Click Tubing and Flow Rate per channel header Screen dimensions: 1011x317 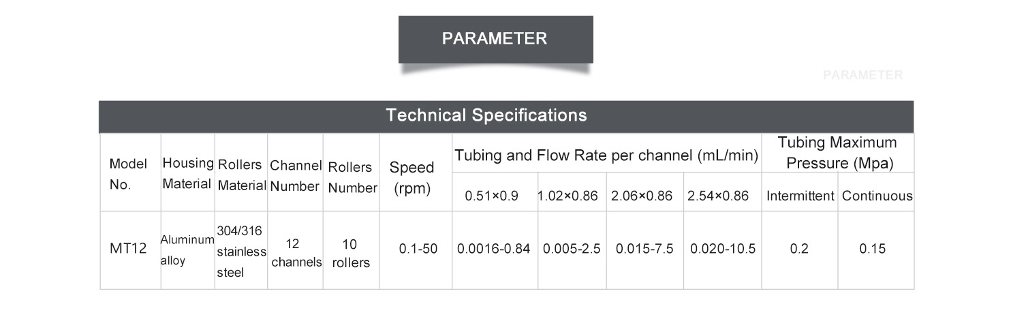[606, 154]
